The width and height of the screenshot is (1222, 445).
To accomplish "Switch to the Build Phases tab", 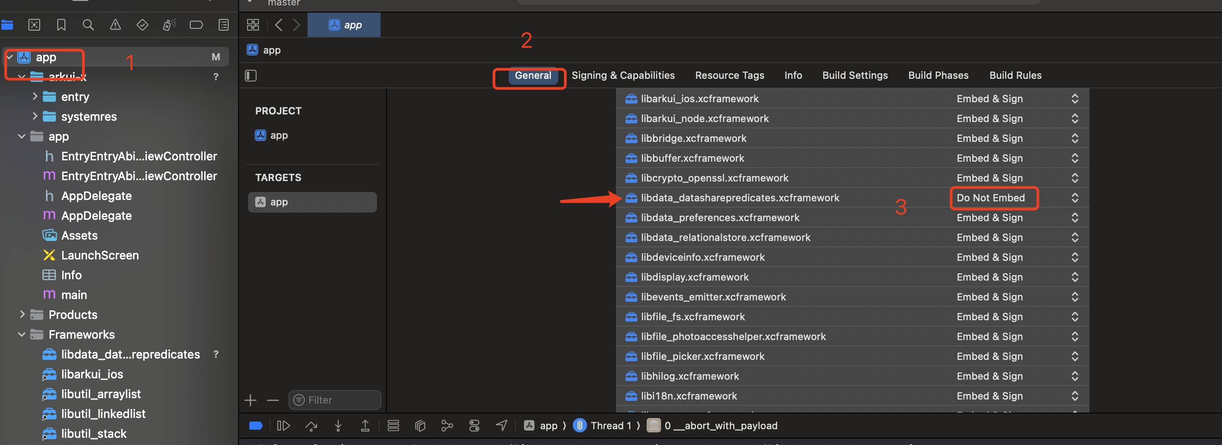I will [938, 75].
